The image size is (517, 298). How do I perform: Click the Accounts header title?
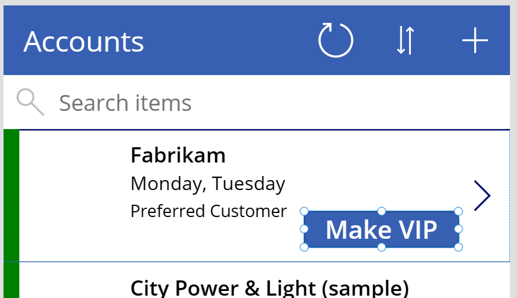[x=84, y=42]
